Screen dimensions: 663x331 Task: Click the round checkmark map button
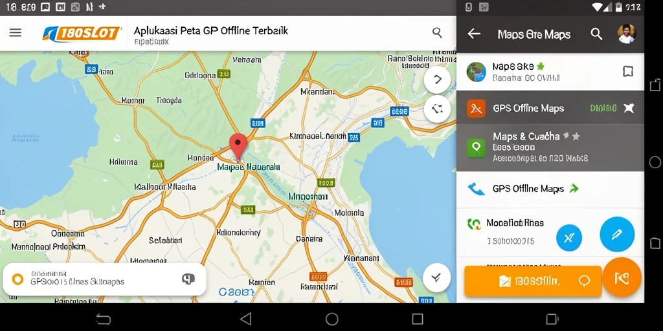coord(436,277)
